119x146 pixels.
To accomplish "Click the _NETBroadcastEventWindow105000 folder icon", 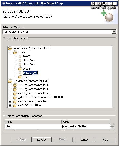I will (x=15, y=97).
